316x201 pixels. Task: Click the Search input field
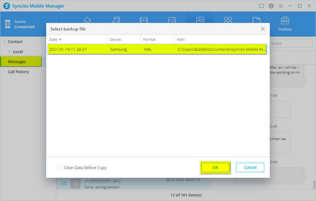tap(292, 43)
